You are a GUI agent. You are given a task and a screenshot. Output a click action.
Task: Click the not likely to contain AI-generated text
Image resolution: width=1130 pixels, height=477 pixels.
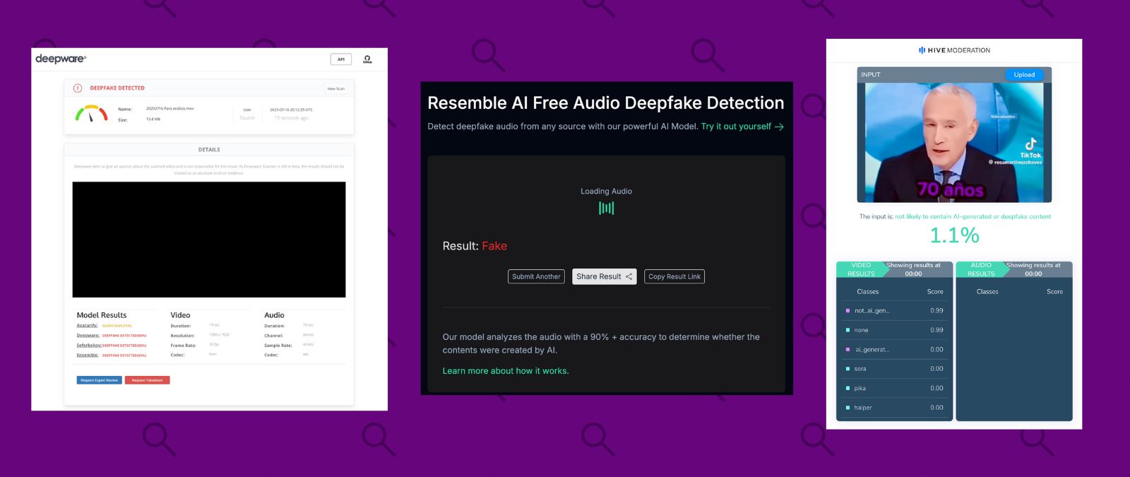coord(973,217)
